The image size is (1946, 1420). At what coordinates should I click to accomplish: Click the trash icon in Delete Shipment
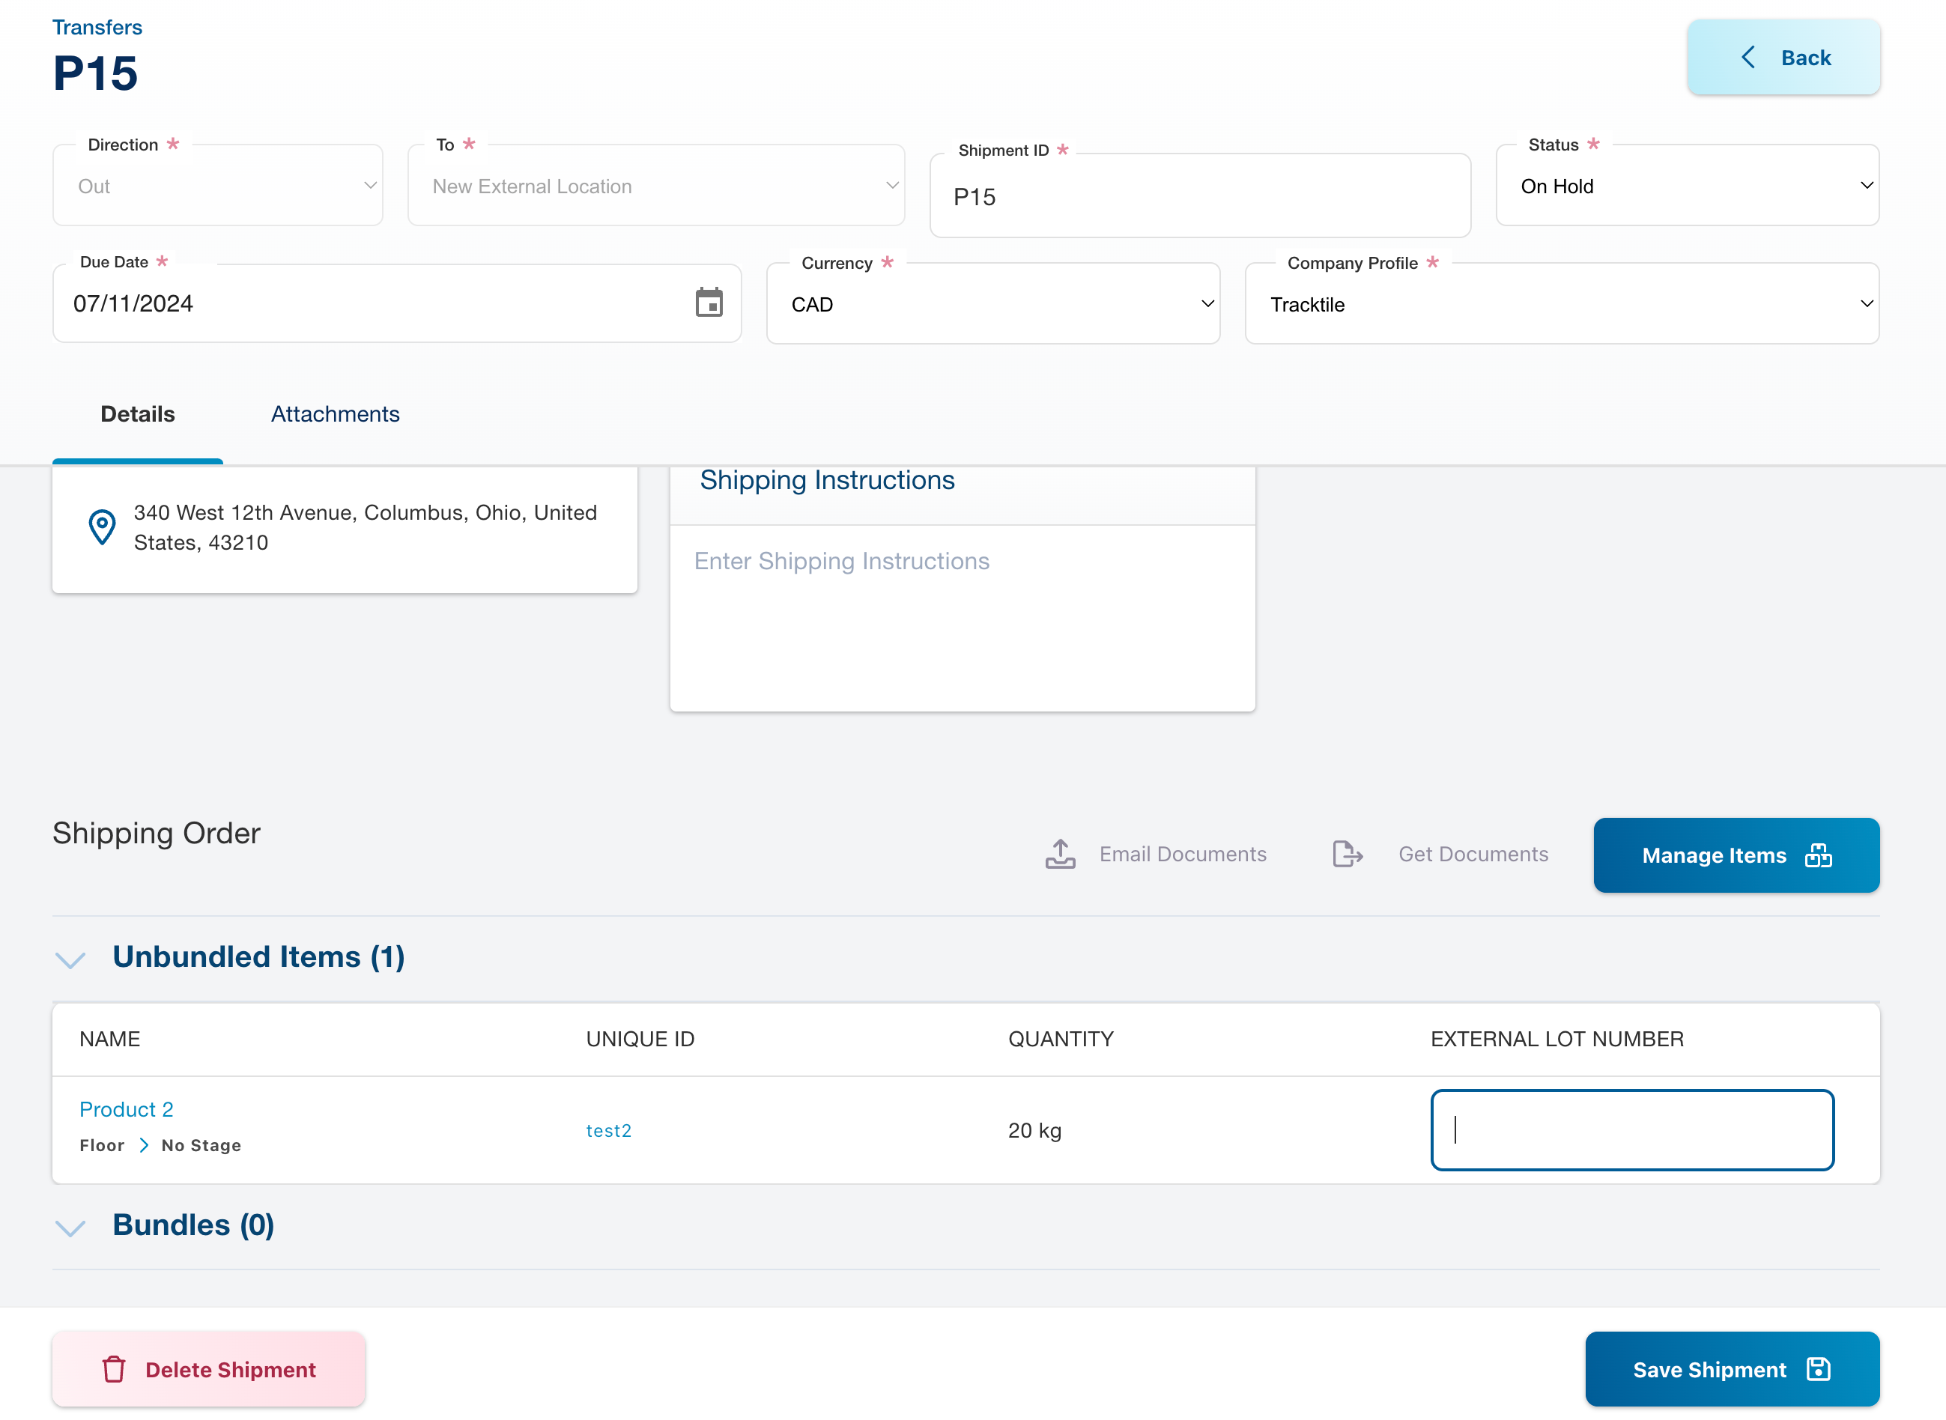(115, 1368)
